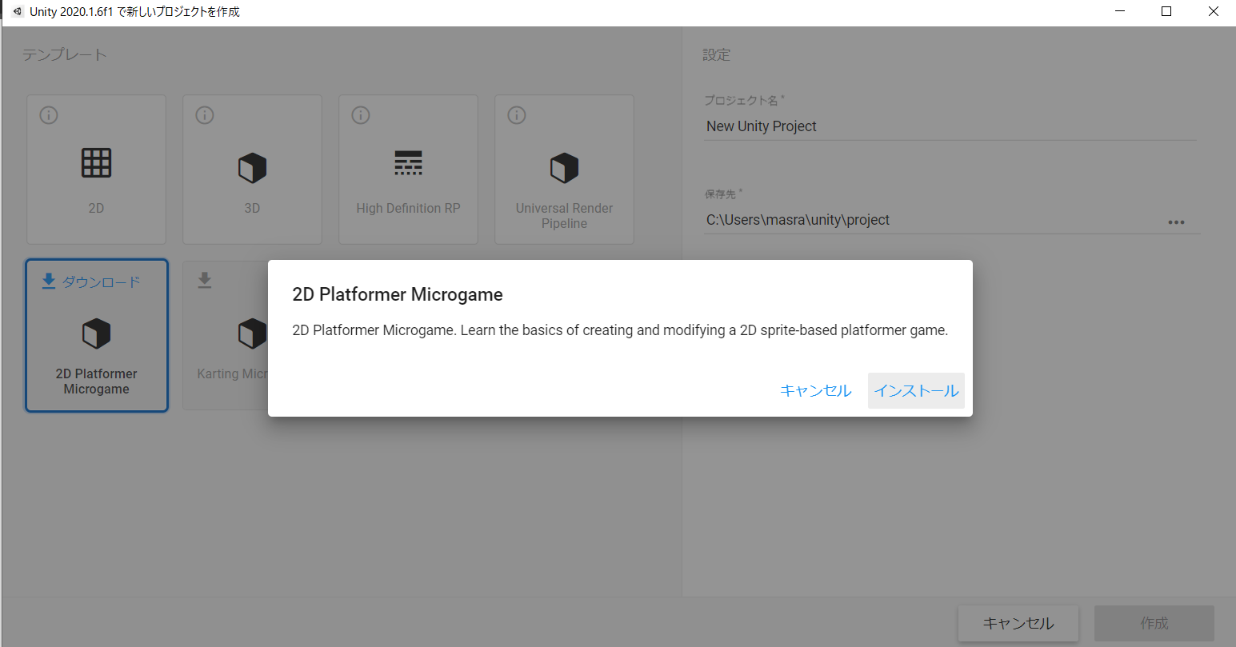The image size is (1236, 647).
Task: Select the 3D template cube icon
Action: [x=252, y=168]
